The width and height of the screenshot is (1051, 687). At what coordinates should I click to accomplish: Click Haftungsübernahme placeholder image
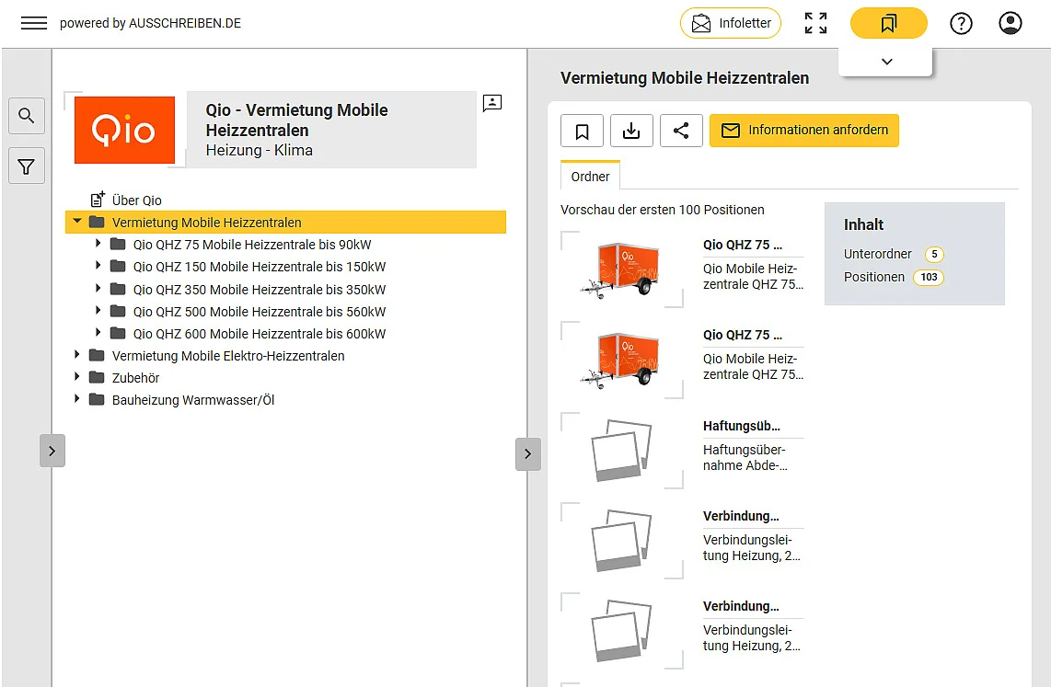pos(620,451)
